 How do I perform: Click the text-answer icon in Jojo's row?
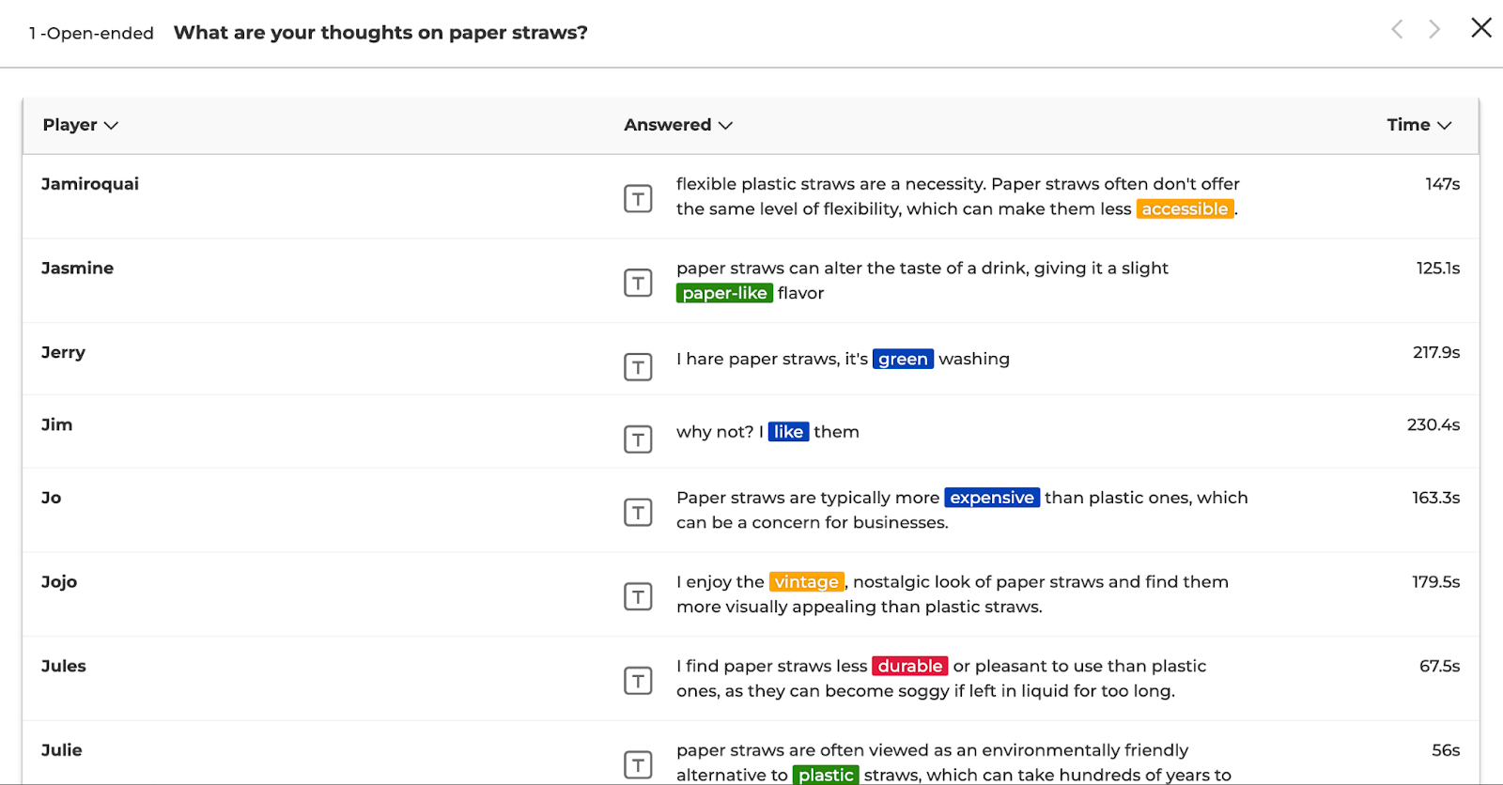coord(638,596)
